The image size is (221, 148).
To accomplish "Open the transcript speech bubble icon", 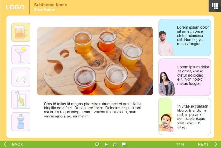I will coord(124,144).
